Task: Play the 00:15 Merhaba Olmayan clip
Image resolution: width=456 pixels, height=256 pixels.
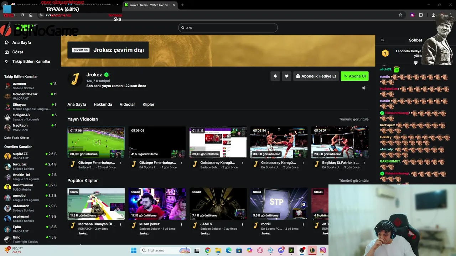Action: point(96,204)
